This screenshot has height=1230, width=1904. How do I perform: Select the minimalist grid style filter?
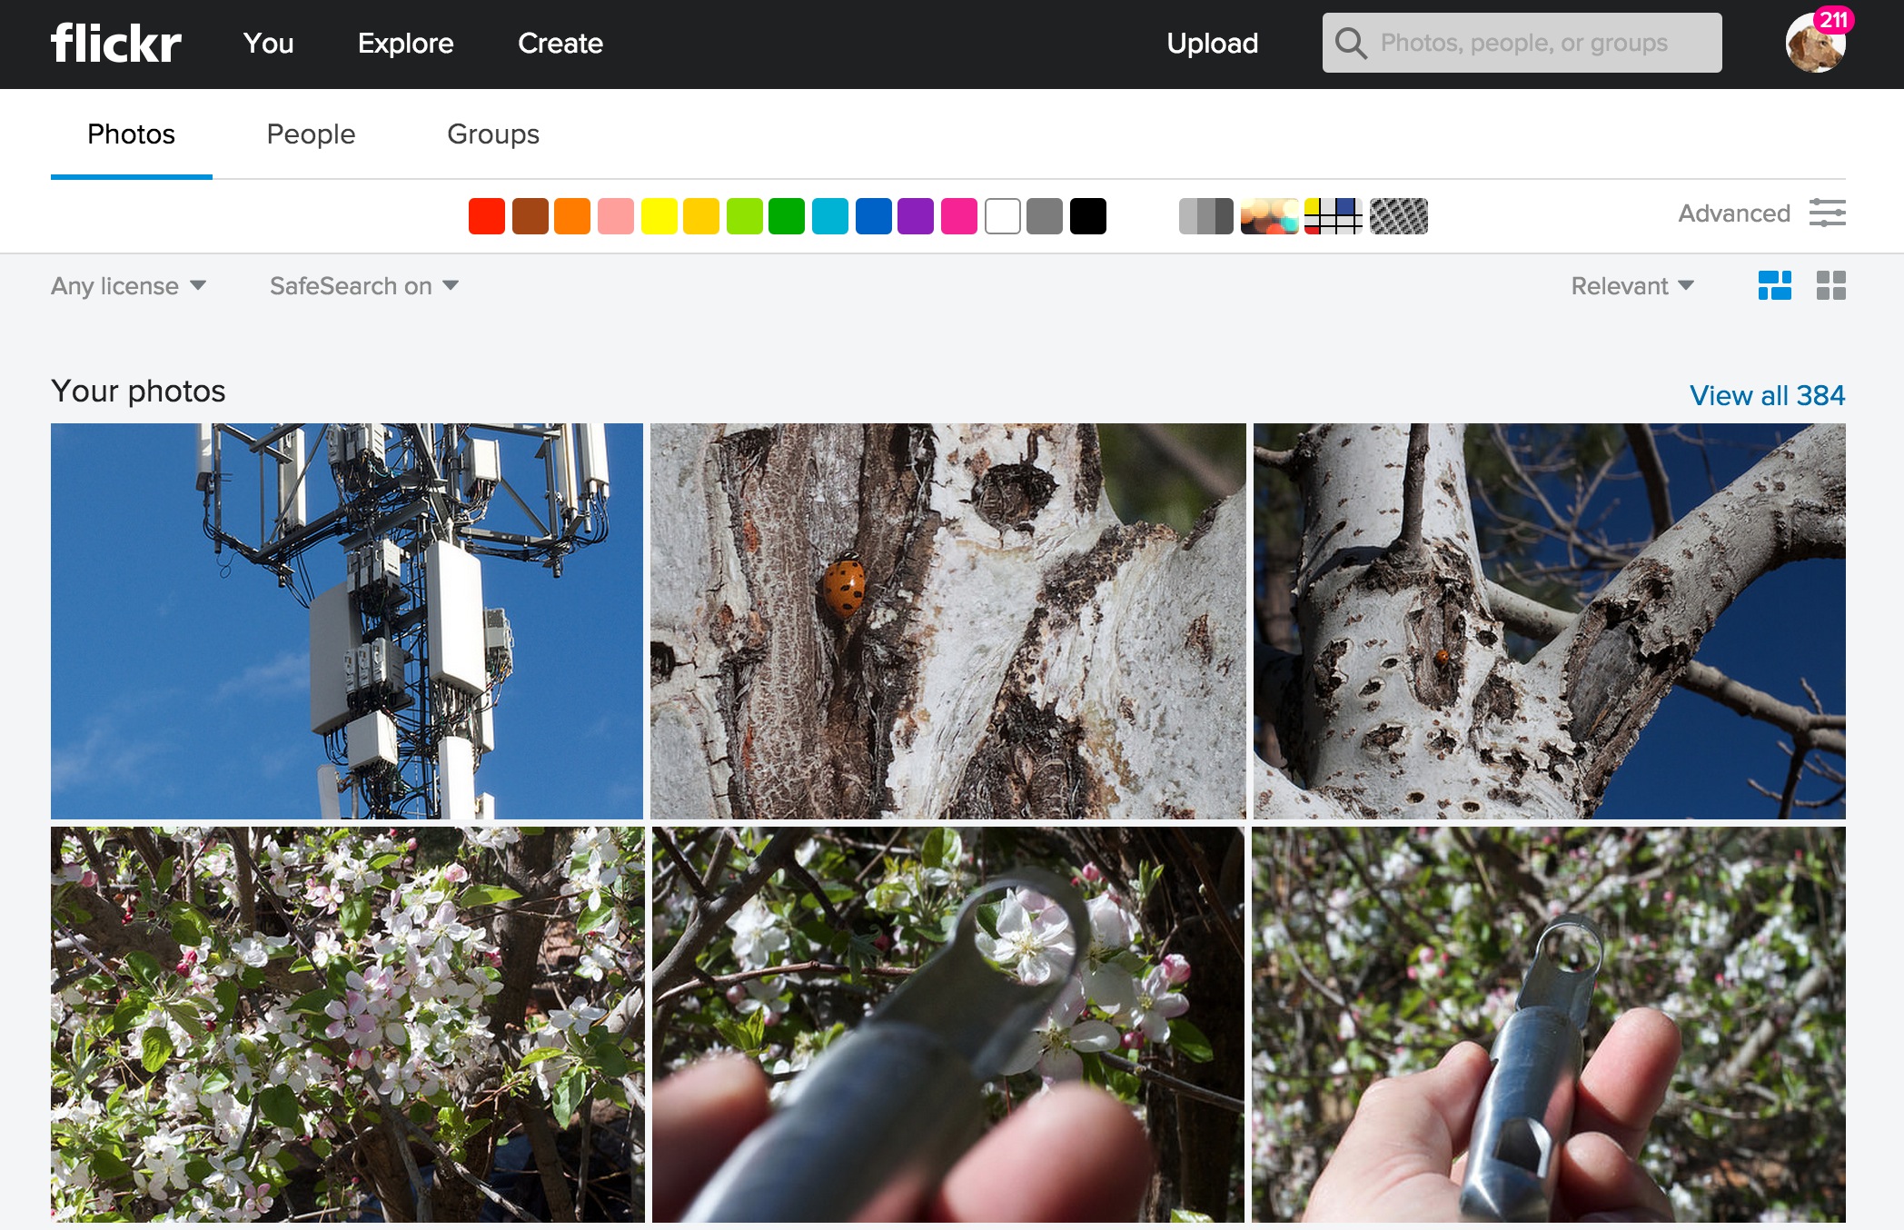pyautogui.click(x=1333, y=216)
